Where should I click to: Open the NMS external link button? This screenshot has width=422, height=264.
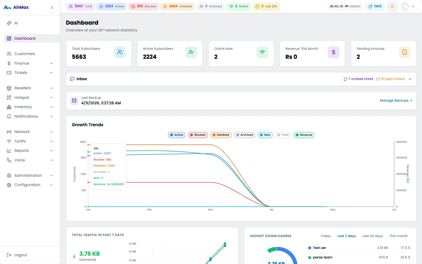(x=375, y=6)
